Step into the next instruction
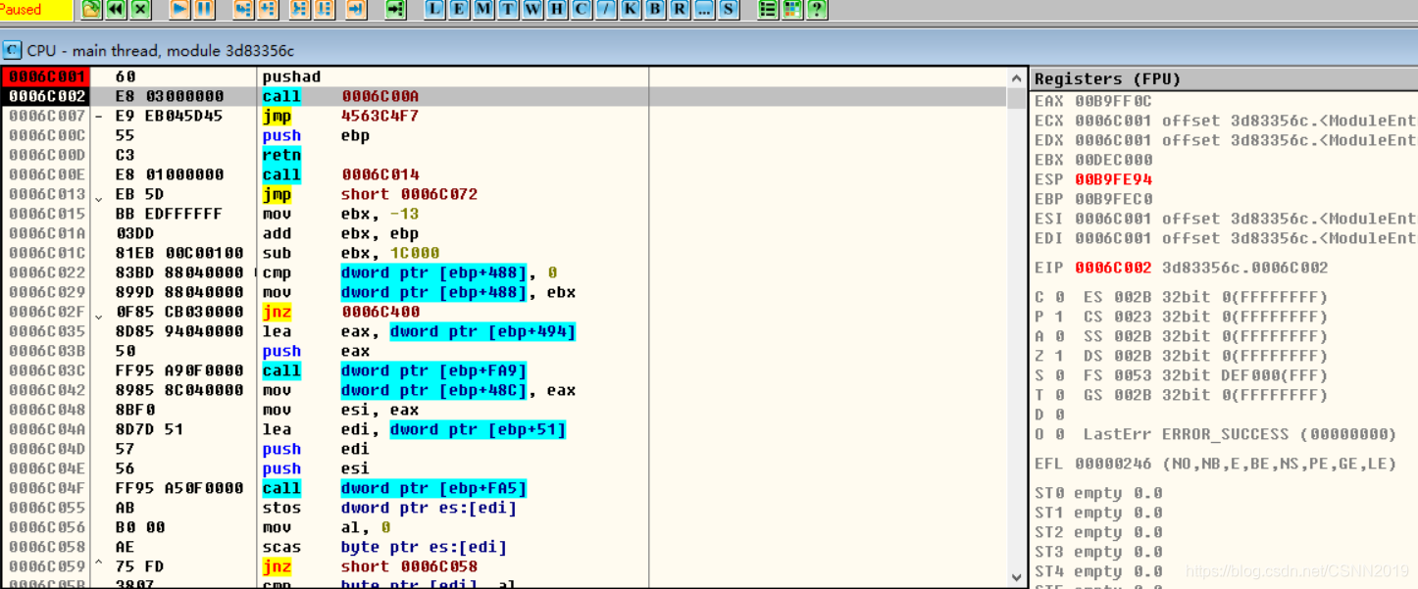 click(x=242, y=10)
